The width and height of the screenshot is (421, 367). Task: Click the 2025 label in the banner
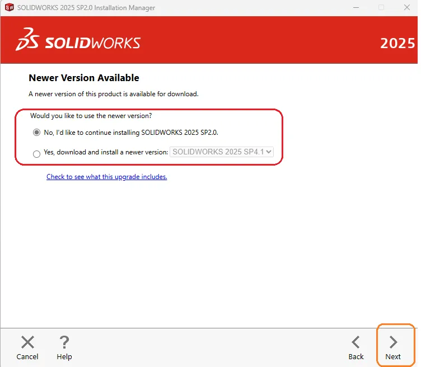click(397, 43)
